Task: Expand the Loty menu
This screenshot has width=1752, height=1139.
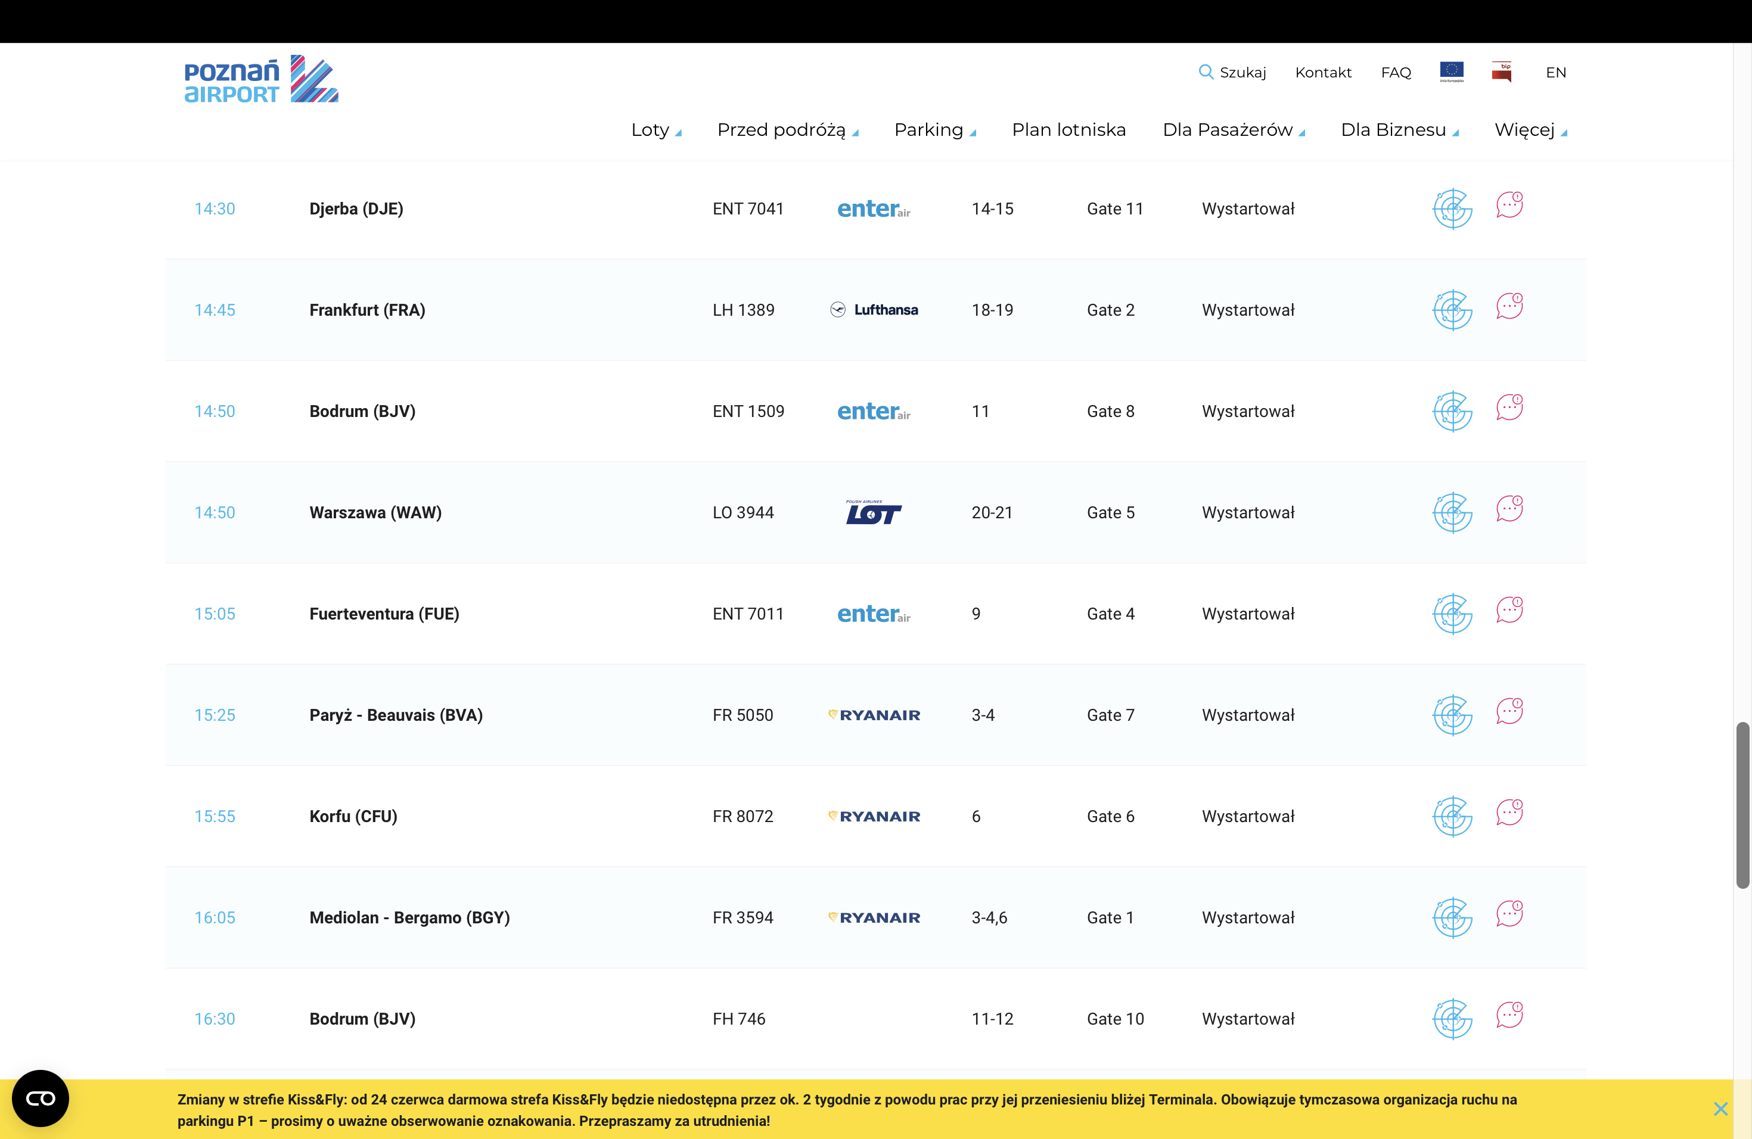Action: coord(656,130)
